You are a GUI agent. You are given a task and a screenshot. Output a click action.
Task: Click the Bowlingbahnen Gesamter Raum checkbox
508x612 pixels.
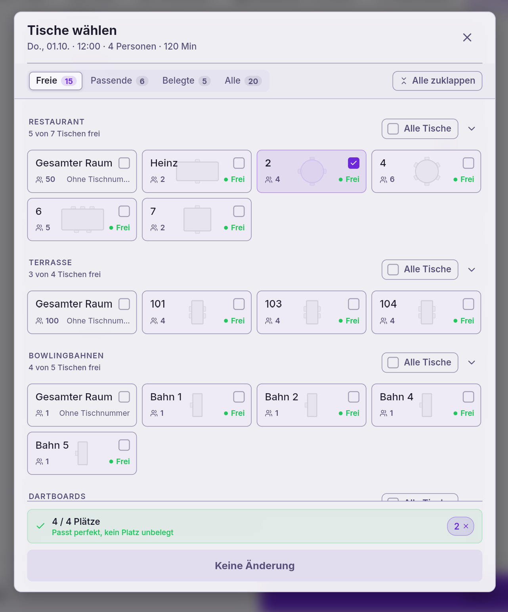point(124,397)
